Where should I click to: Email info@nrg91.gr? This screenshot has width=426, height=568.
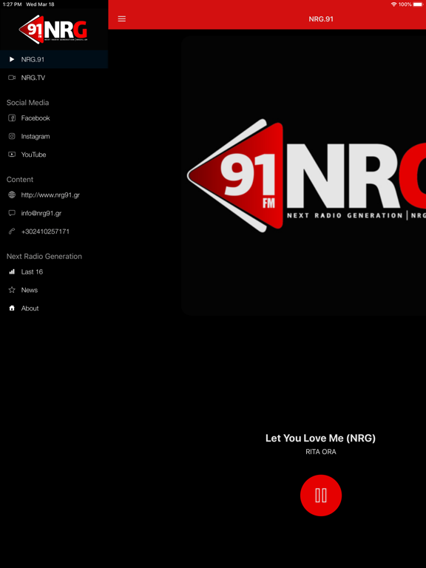point(54,213)
